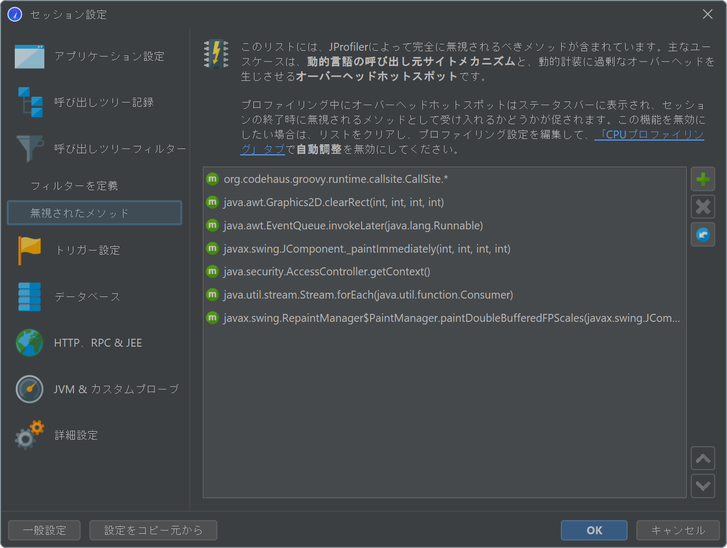The image size is (727, 548).
Task: Click the アプリケーション設定 window icon
Action: coord(30,57)
